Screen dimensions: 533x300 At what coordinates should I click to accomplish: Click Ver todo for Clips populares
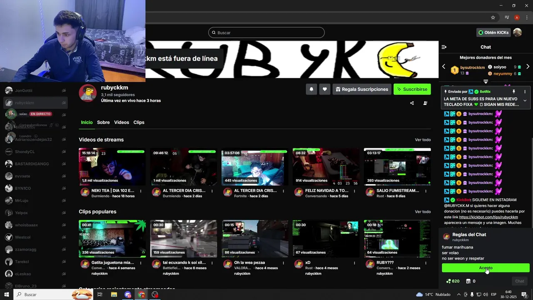(x=423, y=212)
